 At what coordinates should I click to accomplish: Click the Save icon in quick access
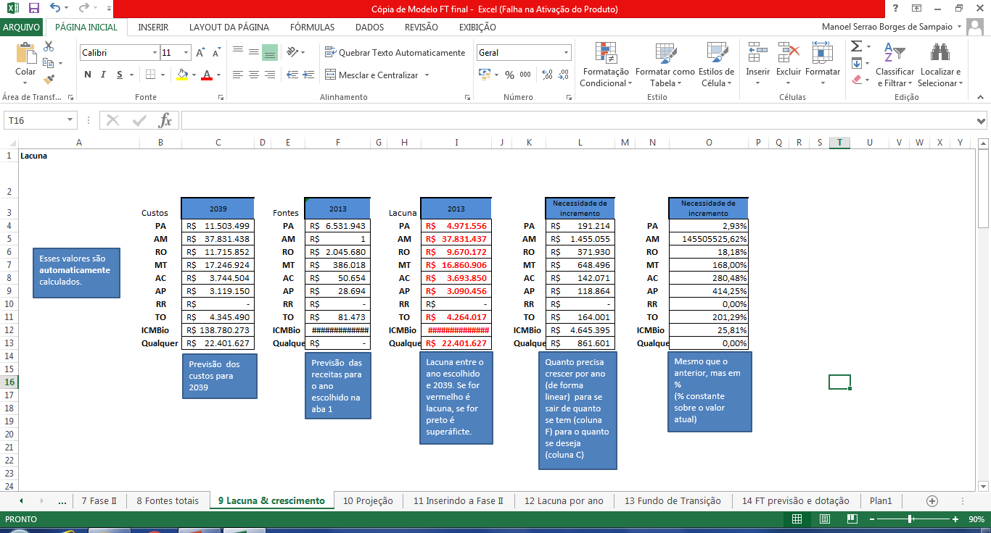coord(34,9)
